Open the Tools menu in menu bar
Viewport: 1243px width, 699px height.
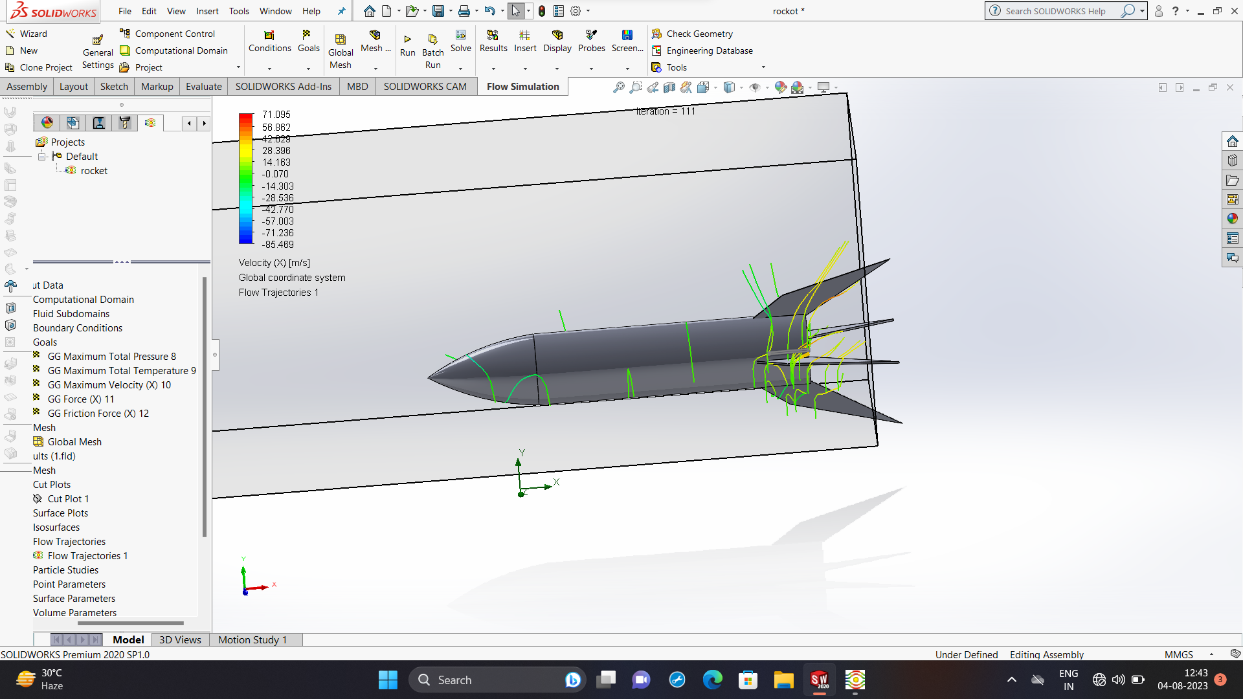coord(238,11)
